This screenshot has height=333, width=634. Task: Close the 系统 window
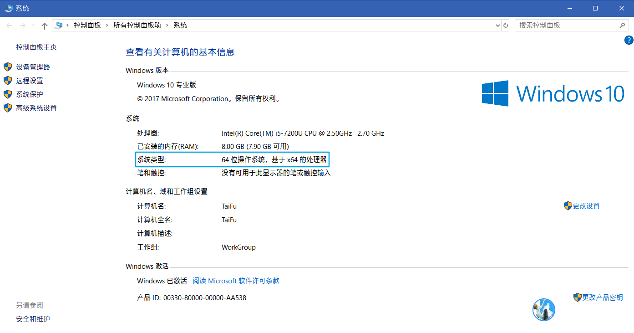(621, 8)
